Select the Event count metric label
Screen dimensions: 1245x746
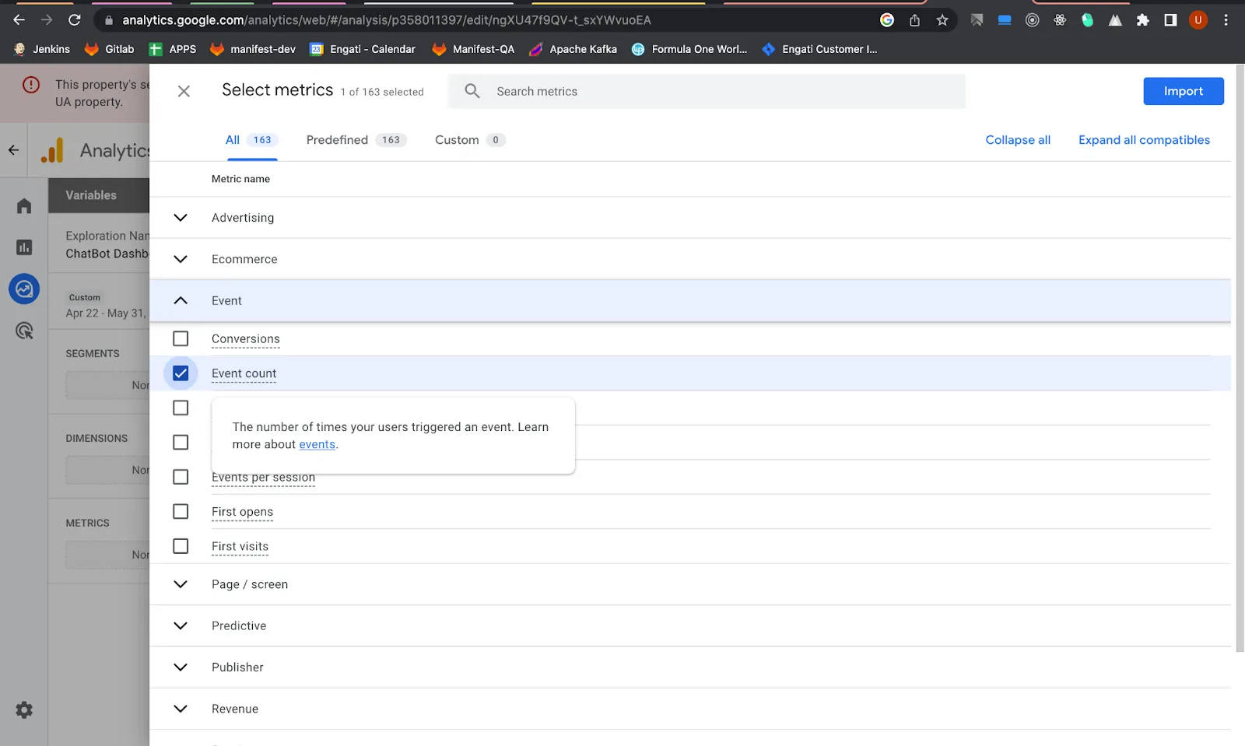pyautogui.click(x=244, y=373)
